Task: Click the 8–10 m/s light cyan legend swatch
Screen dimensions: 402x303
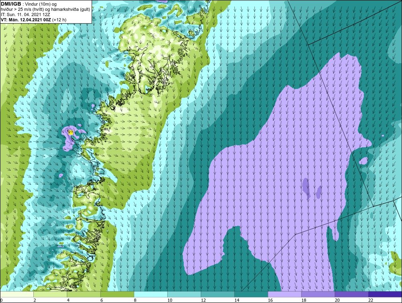Action: tap(151, 294)
